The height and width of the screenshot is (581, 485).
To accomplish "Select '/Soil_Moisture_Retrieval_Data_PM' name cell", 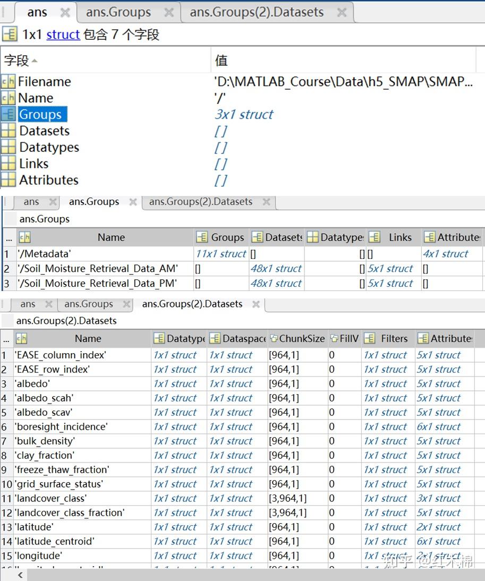I will tap(105, 284).
